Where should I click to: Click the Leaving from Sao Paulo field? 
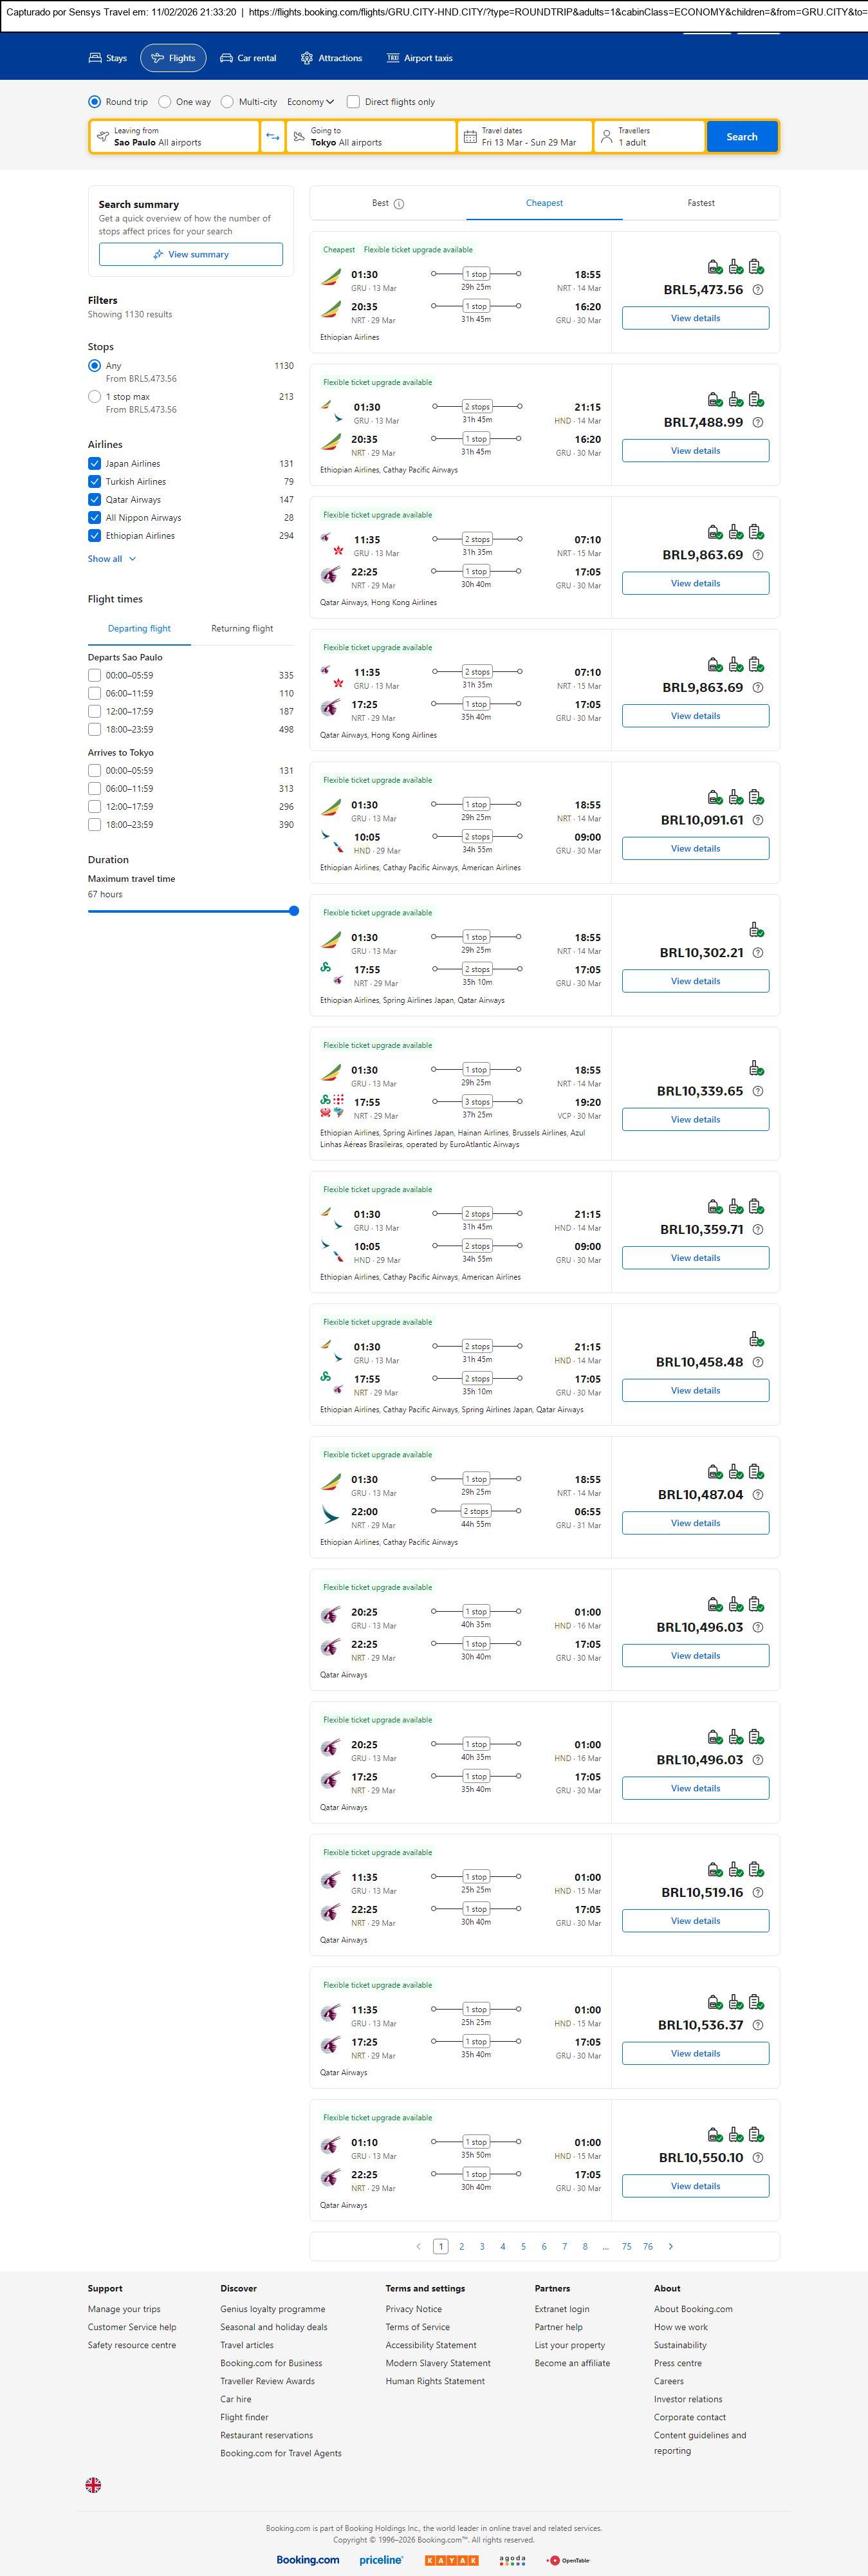click(175, 137)
